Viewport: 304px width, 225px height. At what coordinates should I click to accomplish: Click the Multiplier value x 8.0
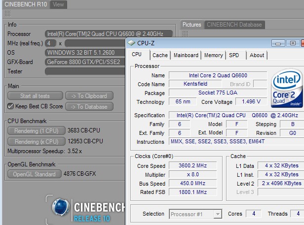(192, 174)
